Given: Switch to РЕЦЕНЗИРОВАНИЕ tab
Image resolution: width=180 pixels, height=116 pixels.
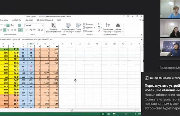Looking at the screenshot, I should 45,20.
